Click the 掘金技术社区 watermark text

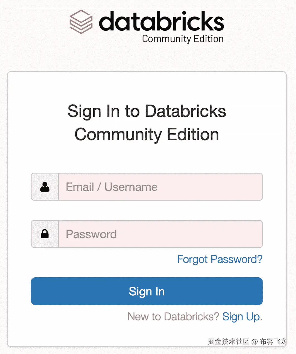228,341
